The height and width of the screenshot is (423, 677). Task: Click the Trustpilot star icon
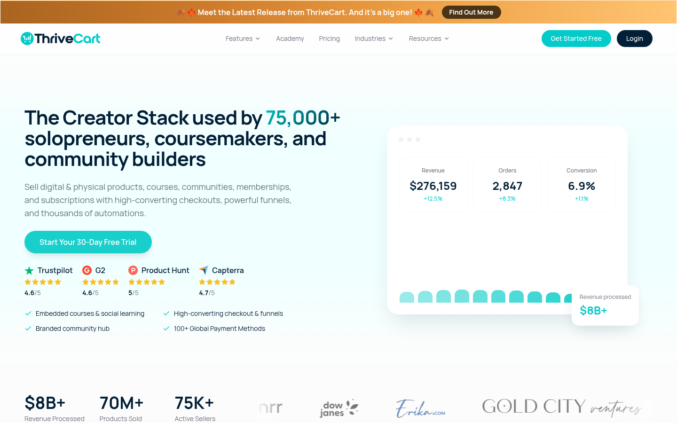coord(29,270)
